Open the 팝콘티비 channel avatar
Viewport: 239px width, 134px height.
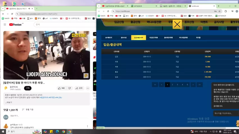pos(6,88)
